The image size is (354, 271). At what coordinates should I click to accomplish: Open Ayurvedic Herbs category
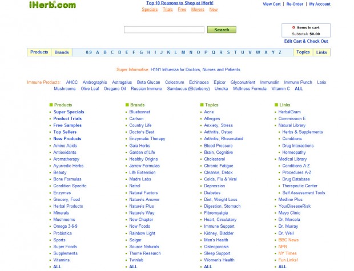[68, 166]
